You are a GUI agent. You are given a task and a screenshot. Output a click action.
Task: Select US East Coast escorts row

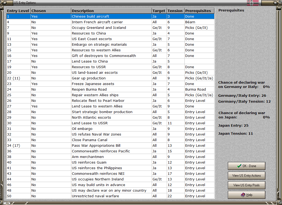110,39
